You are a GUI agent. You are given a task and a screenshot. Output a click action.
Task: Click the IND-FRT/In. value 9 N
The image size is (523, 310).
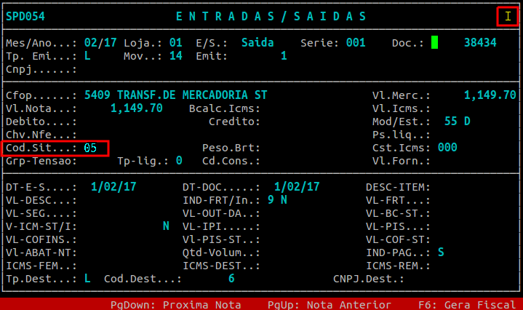pyautogui.click(x=277, y=199)
